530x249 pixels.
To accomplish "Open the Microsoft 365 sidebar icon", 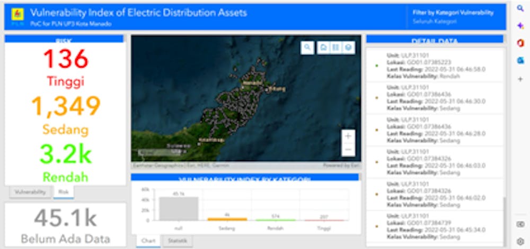I will (x=520, y=43).
